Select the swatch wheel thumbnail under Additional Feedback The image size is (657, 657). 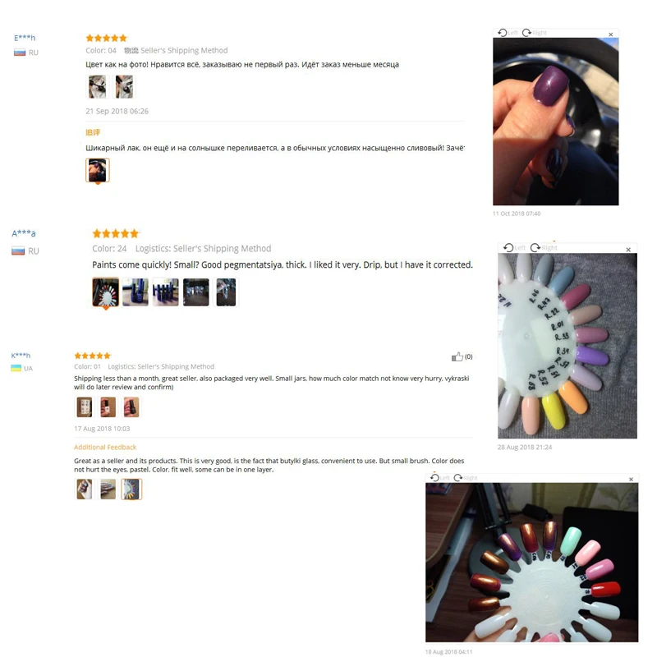click(x=131, y=489)
